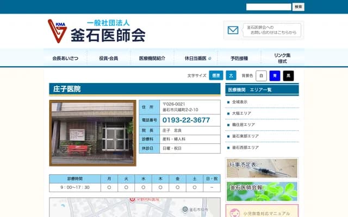Click the search text field
348x217 pixels.
[269, 7]
